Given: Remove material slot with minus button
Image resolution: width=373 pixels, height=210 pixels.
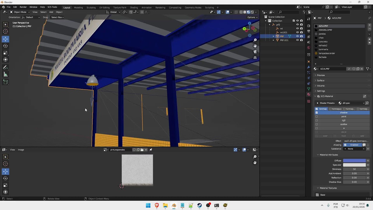Looking at the screenshot, I should tap(370, 29).
